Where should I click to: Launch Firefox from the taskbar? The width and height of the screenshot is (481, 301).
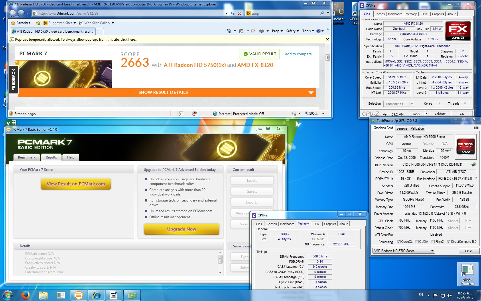point(25,295)
